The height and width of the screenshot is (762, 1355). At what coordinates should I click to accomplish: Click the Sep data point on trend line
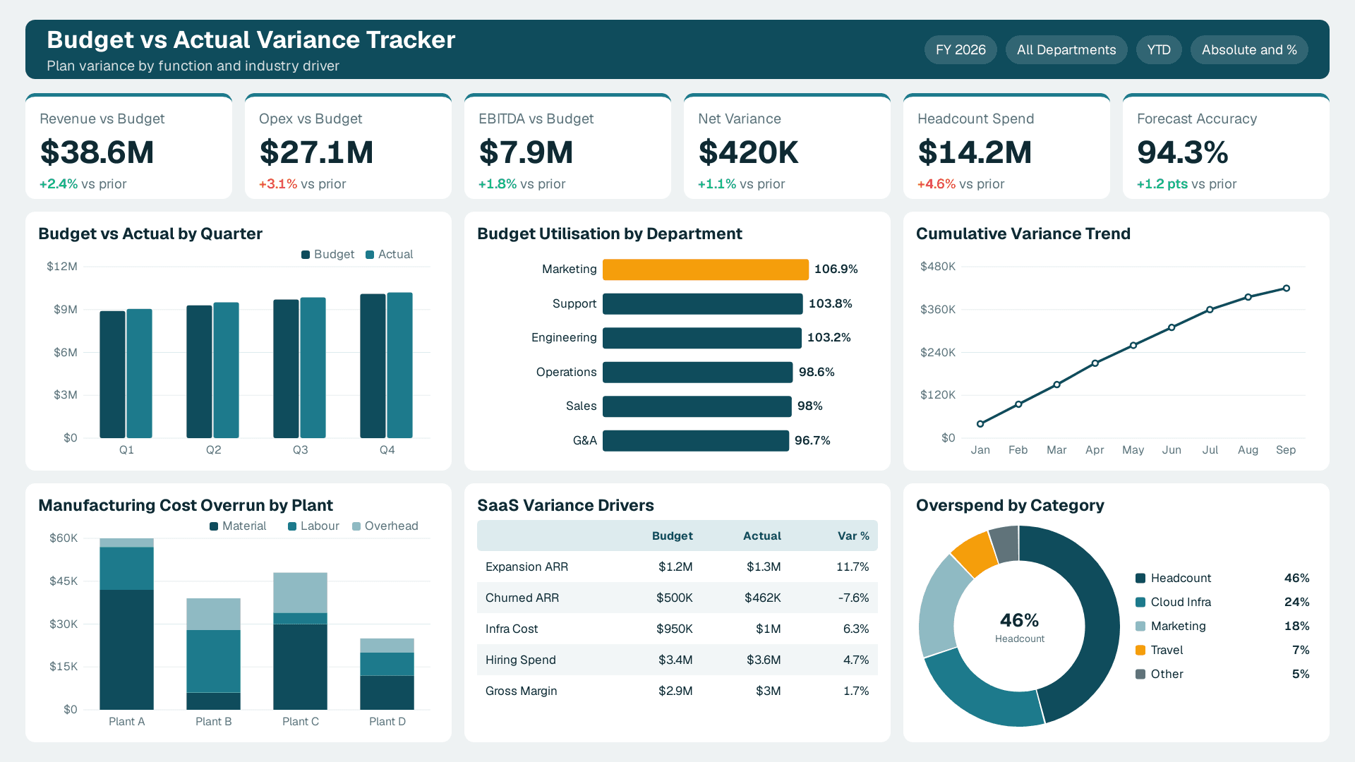tap(1287, 289)
